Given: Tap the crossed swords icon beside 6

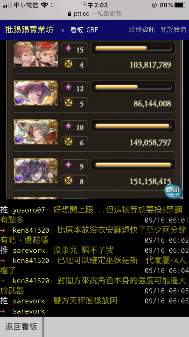Looking at the screenshot, I should [x=69, y=142].
